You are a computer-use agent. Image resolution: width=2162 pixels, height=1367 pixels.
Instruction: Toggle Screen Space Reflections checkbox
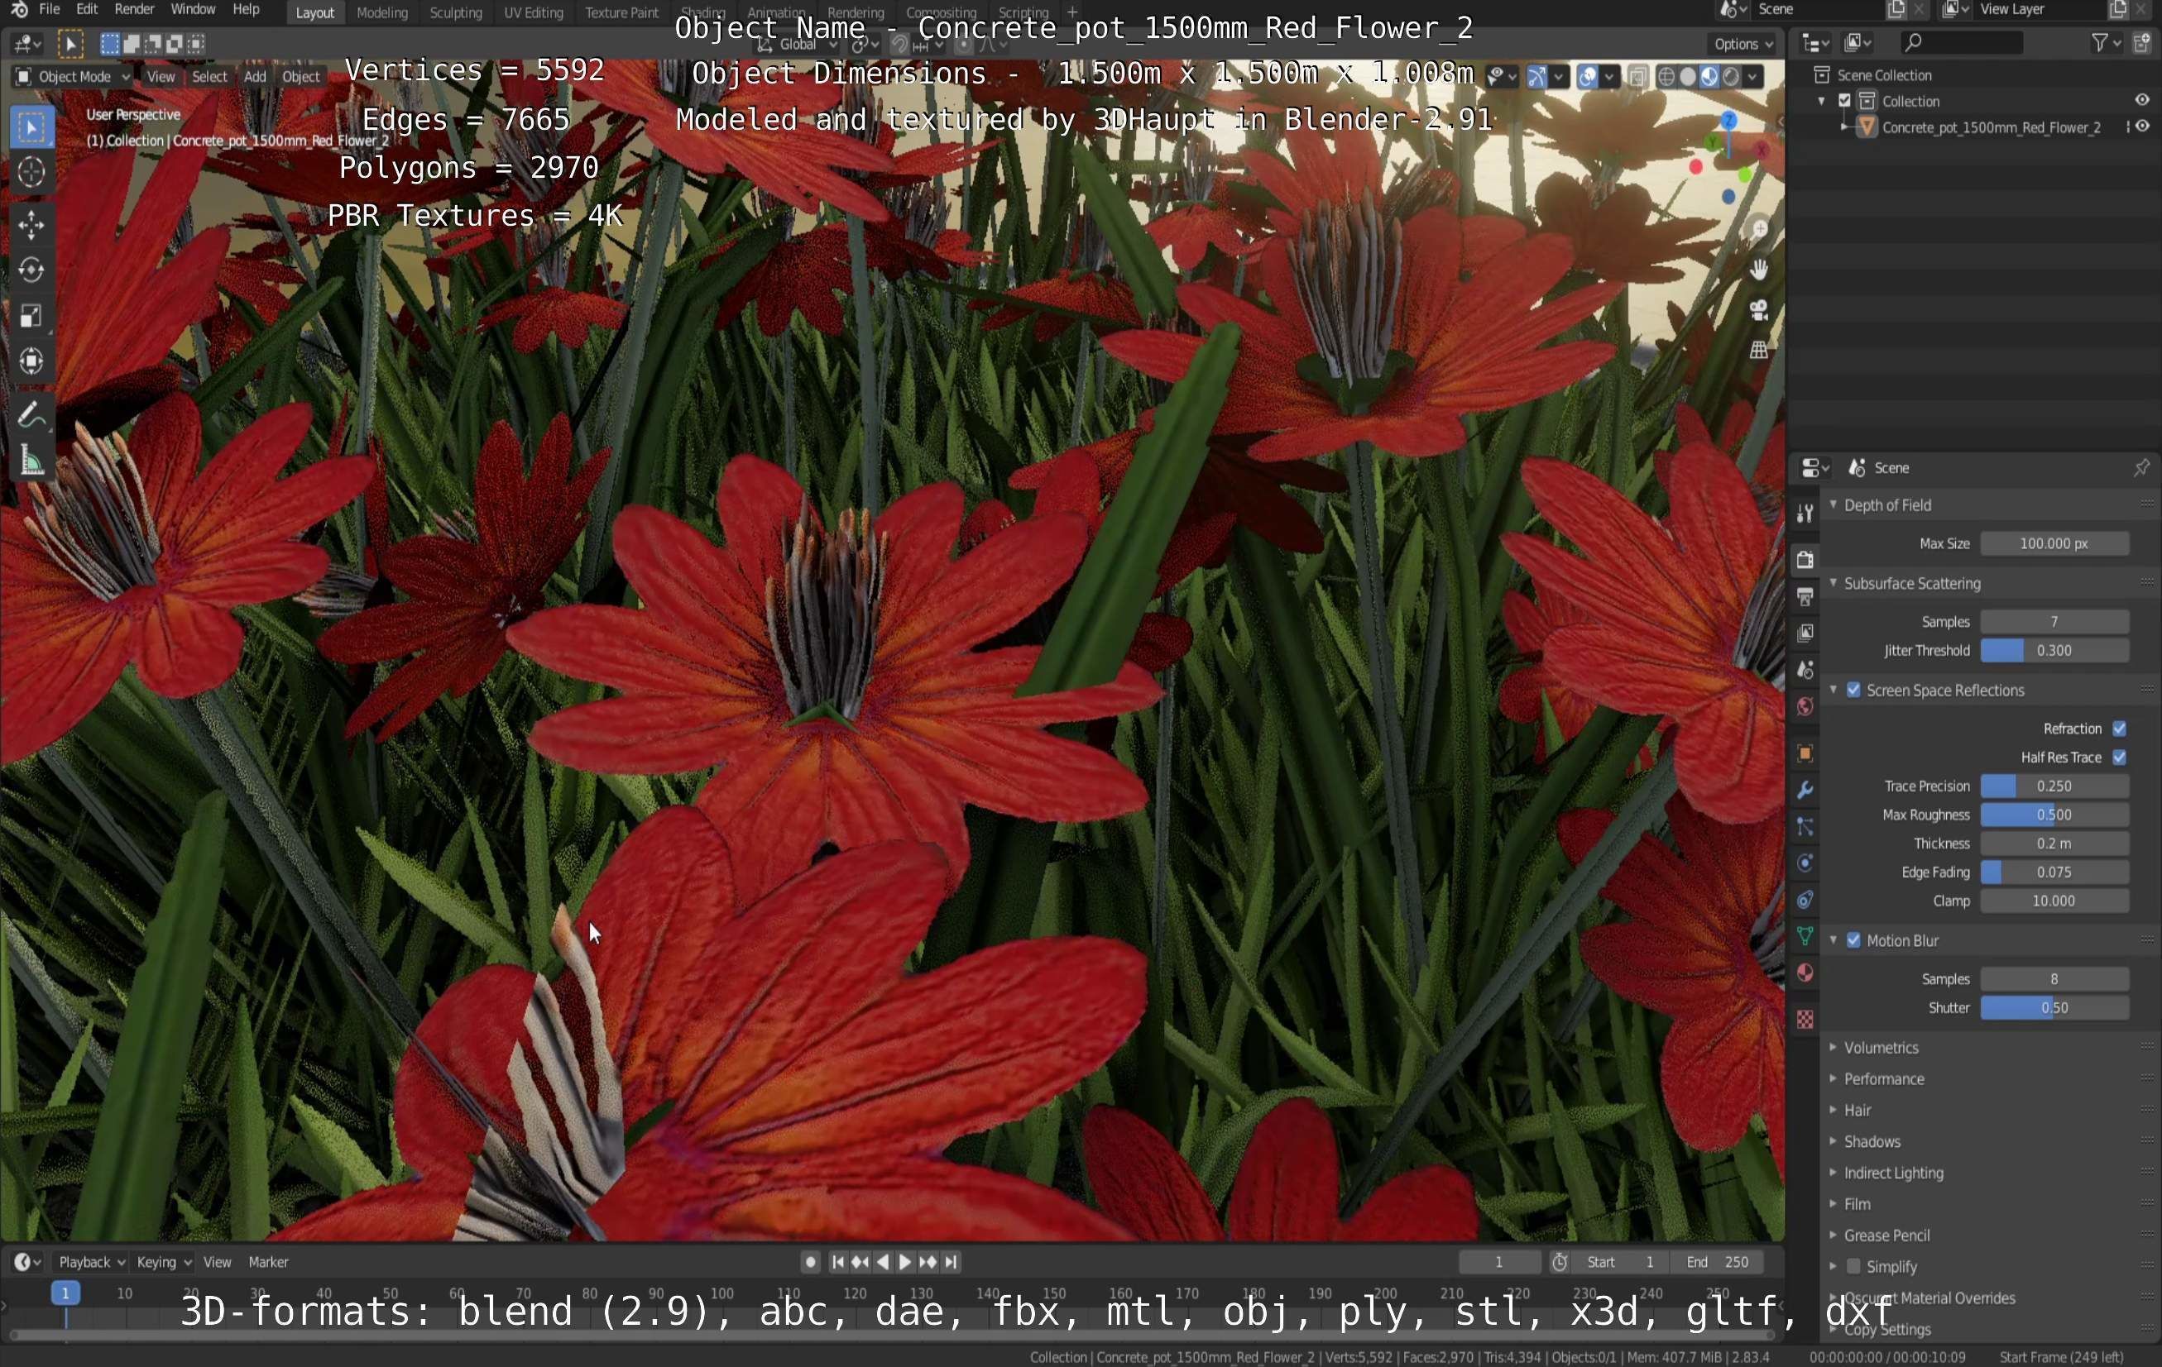1854,691
